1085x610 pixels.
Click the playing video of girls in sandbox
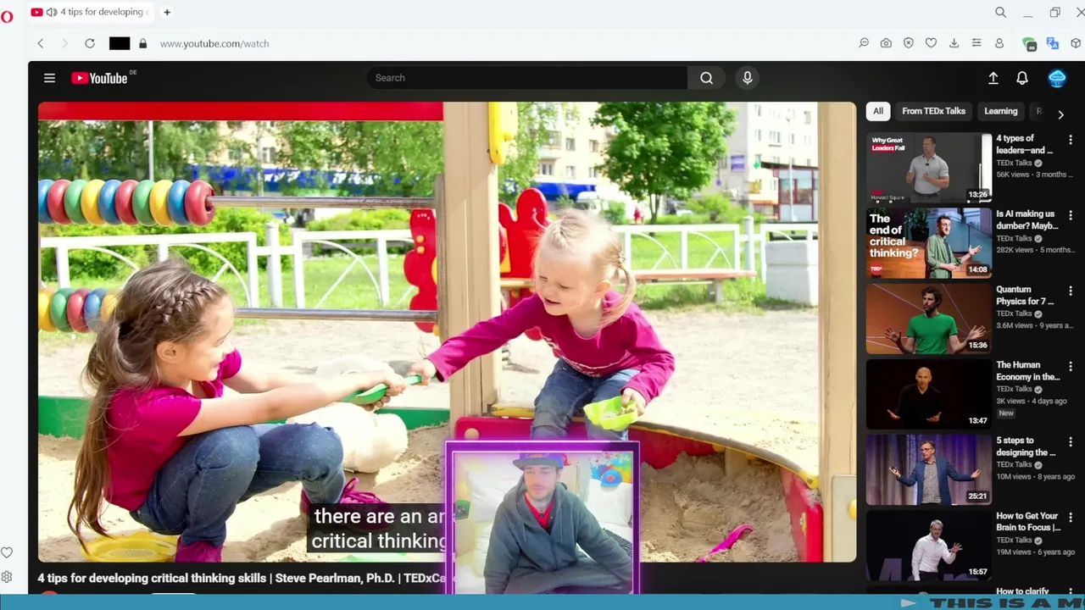[447, 332]
